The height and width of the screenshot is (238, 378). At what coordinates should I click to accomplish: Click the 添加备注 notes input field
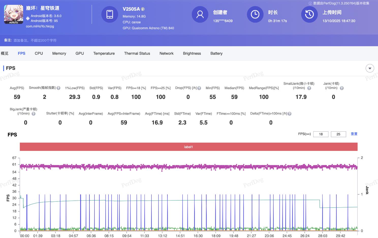point(35,40)
